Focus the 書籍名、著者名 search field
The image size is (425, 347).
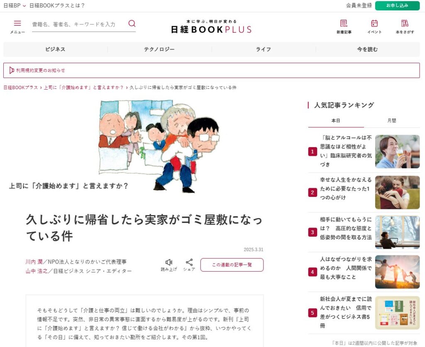coord(78,24)
